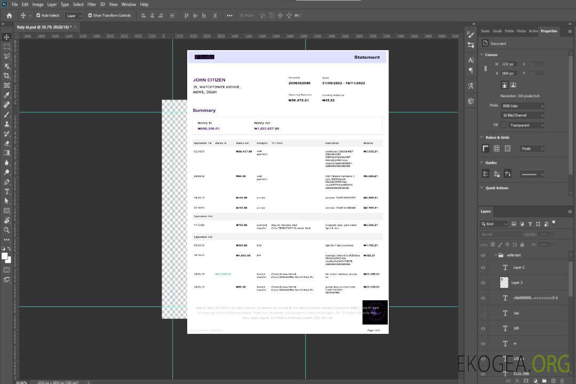Image resolution: width=576 pixels, height=384 pixels.
Task: Open the Pixels ruler units dropdown
Action: 532,149
